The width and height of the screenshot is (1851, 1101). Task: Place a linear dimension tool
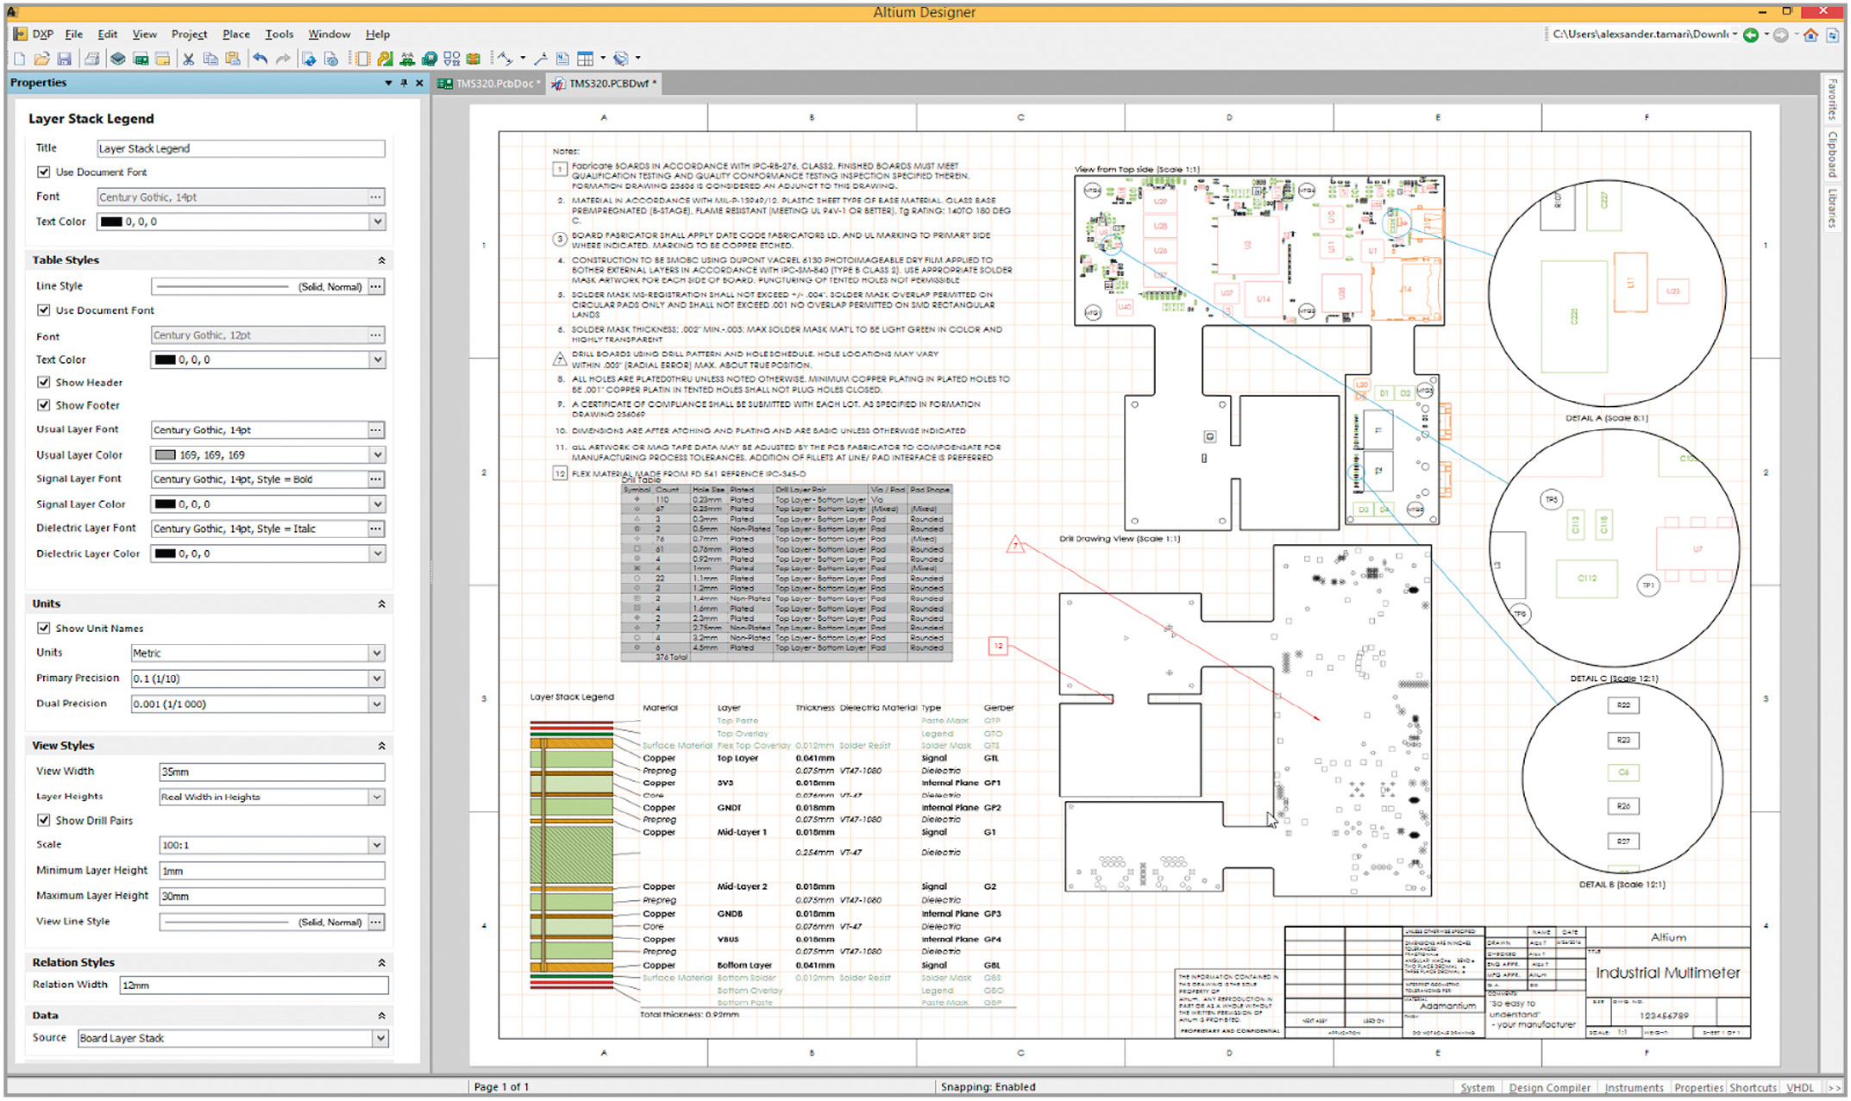pyautogui.click(x=505, y=59)
